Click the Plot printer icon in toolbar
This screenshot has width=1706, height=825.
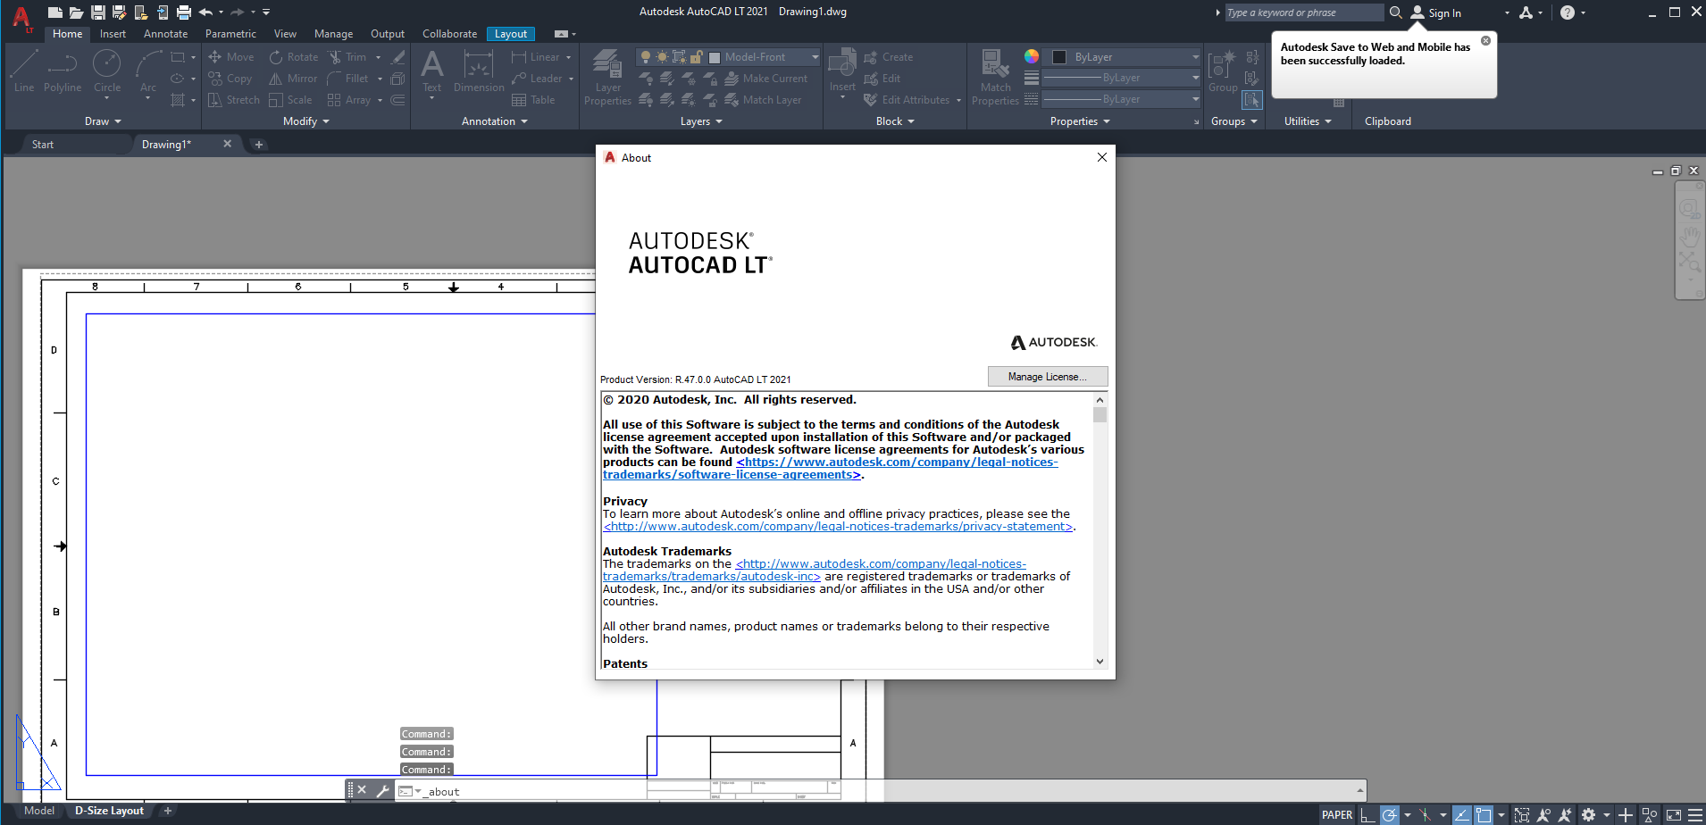tap(184, 12)
